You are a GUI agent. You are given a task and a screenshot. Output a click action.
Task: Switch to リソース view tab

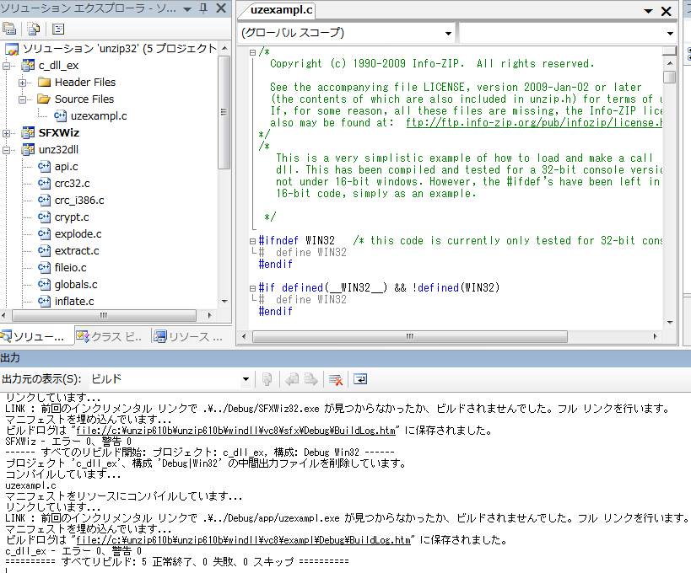tap(189, 337)
